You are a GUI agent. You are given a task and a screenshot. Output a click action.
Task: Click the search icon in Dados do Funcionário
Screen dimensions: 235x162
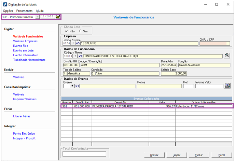227,56
